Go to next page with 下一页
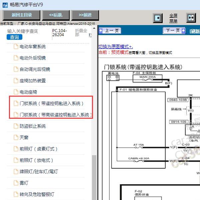This screenshot has width=200, height=200. point(174,30)
